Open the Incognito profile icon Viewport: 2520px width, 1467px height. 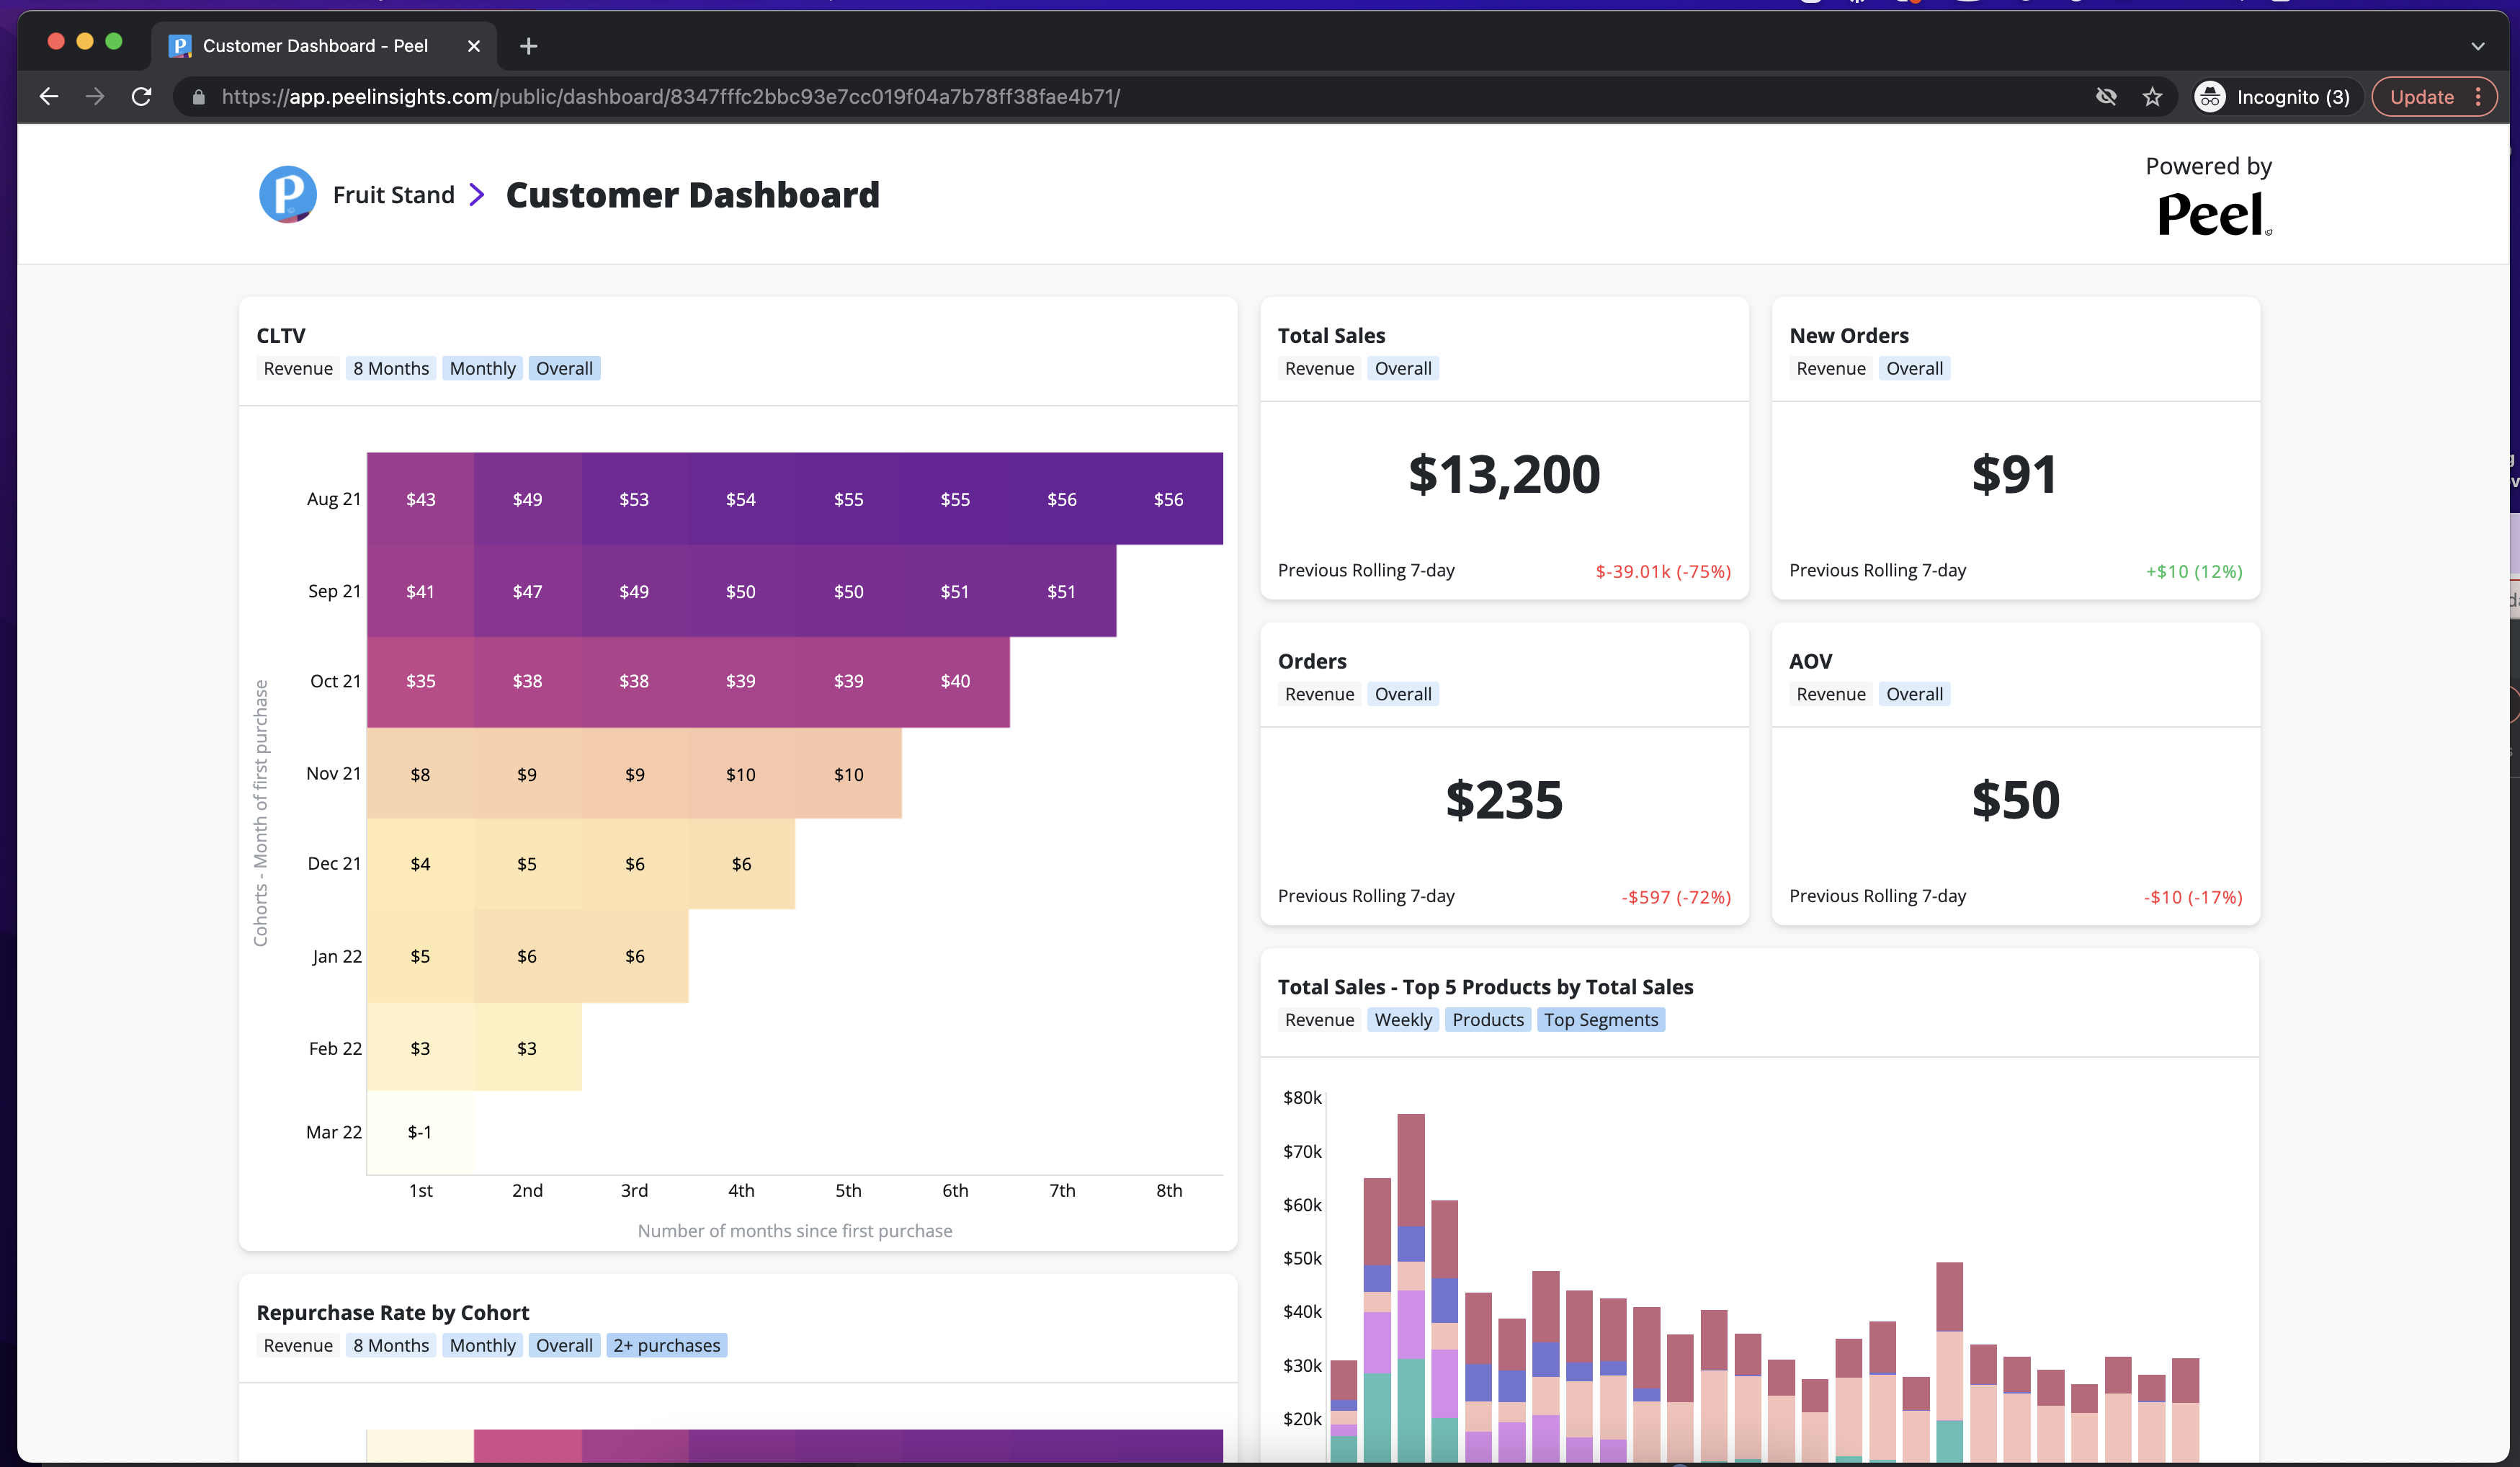pos(2209,97)
